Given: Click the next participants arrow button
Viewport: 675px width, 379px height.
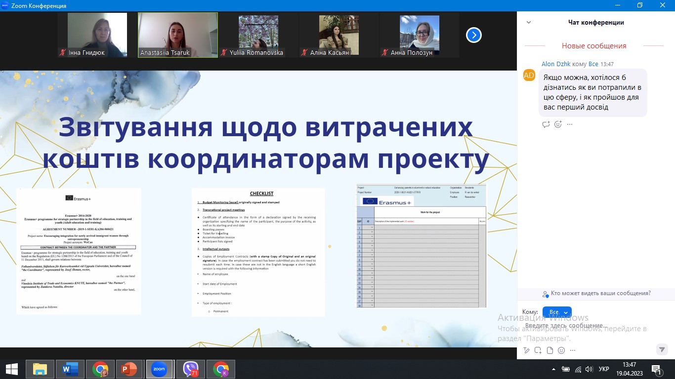Looking at the screenshot, I should point(473,35).
